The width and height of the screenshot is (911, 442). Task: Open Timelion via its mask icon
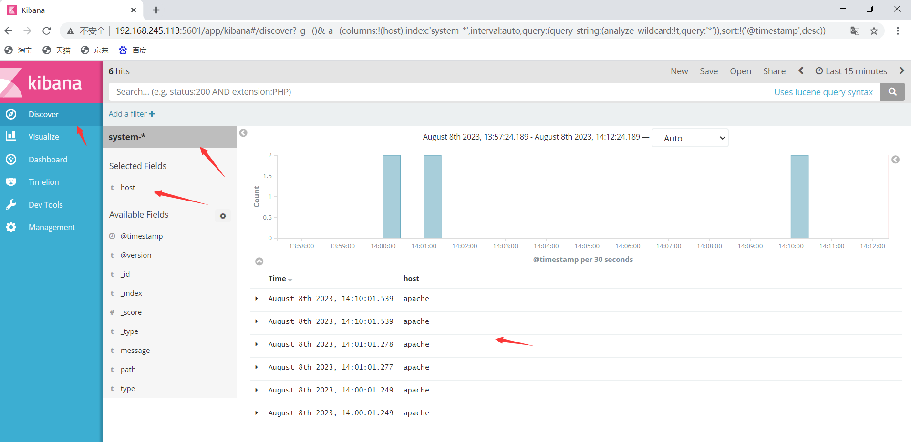(11, 182)
